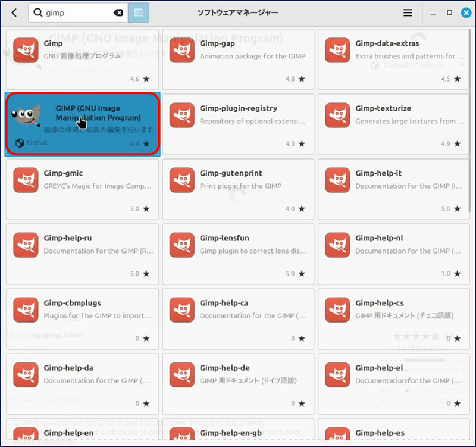Select the Gimp-help-cs icon
476x447 pixels.
pyautogui.click(x=337, y=310)
